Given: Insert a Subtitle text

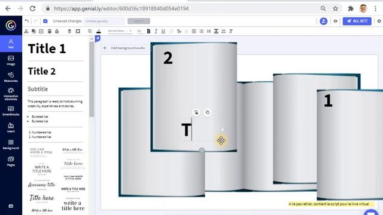Looking at the screenshot, I should pyautogui.click(x=38, y=89).
